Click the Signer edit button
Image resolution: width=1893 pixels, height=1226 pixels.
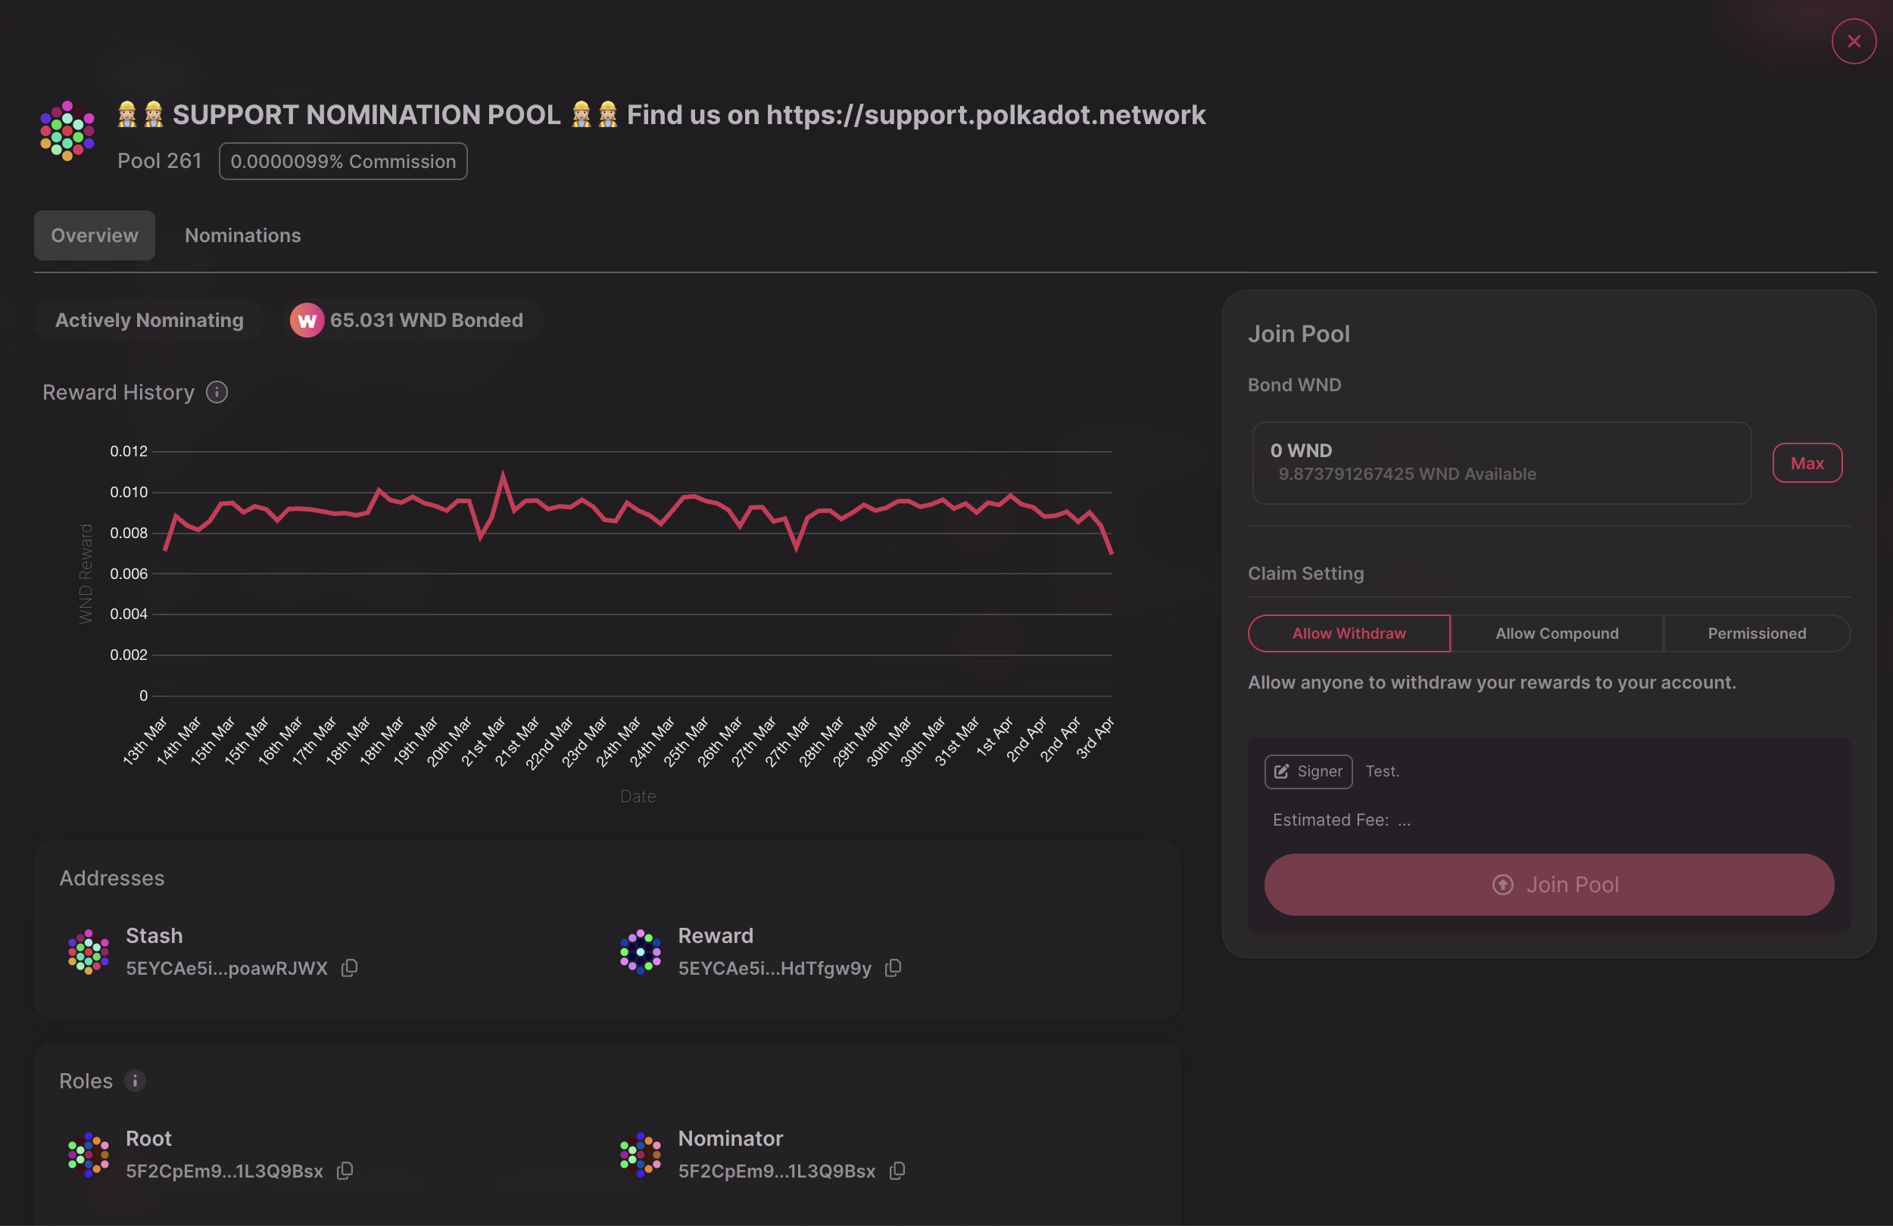click(x=1308, y=771)
